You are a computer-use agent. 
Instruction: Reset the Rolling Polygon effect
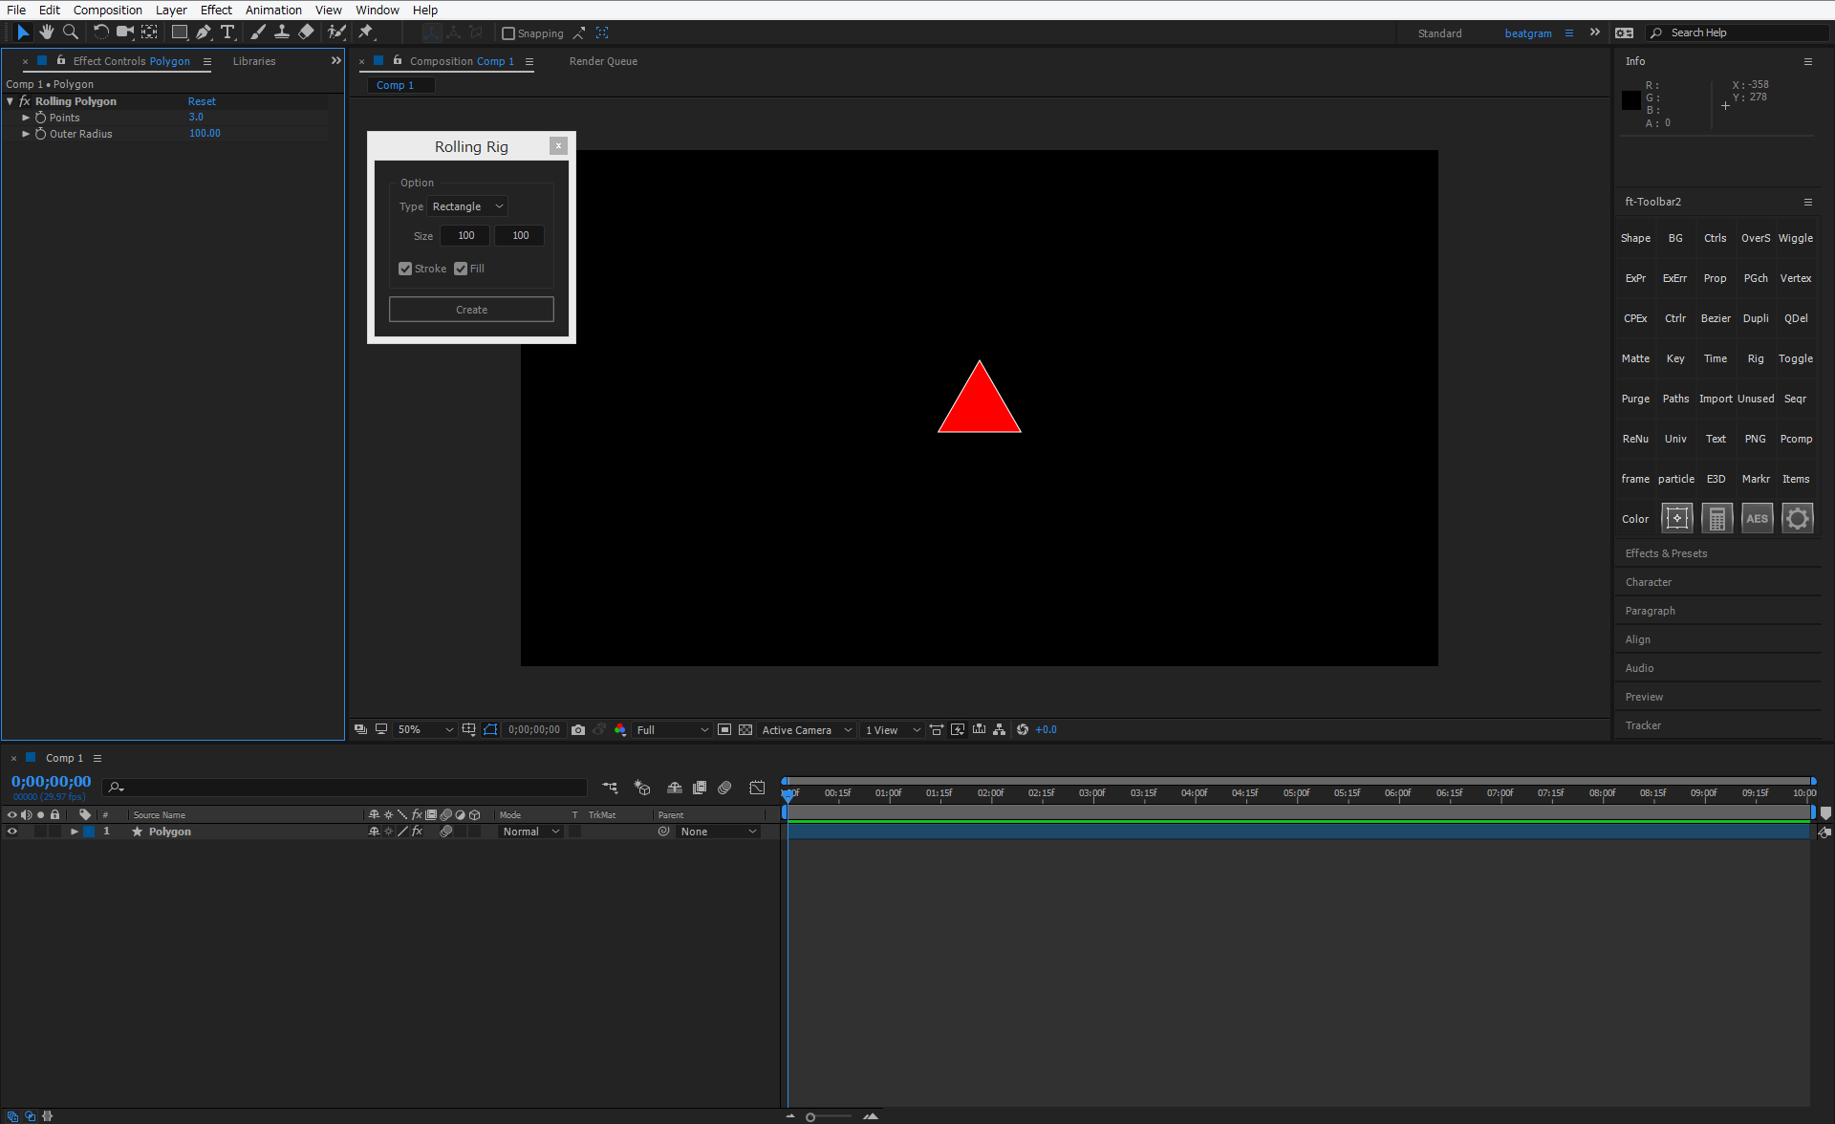tap(202, 100)
